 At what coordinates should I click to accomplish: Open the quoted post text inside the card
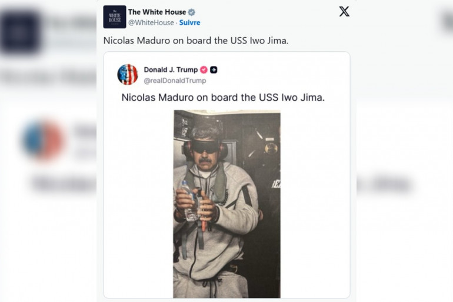tap(223, 97)
